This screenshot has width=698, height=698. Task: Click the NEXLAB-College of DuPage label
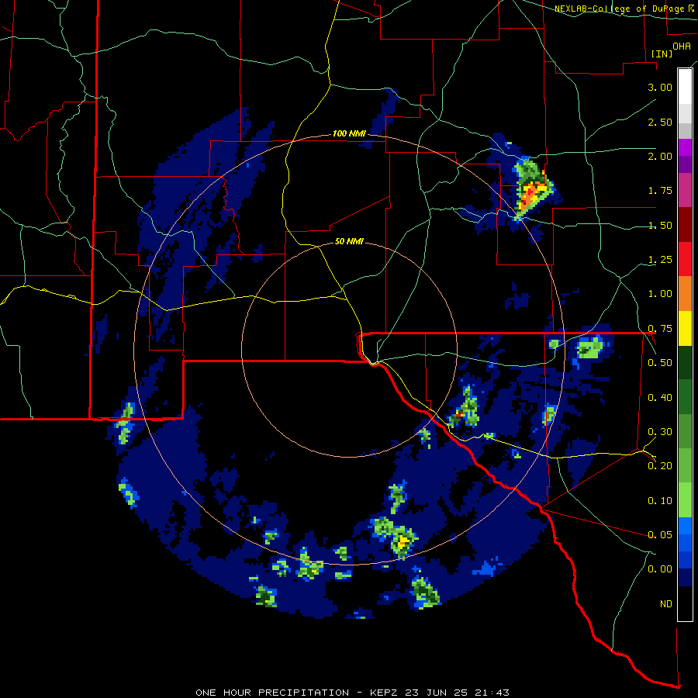click(624, 9)
